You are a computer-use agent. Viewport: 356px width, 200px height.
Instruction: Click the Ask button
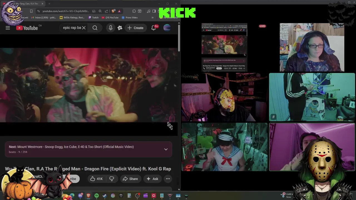152,179
